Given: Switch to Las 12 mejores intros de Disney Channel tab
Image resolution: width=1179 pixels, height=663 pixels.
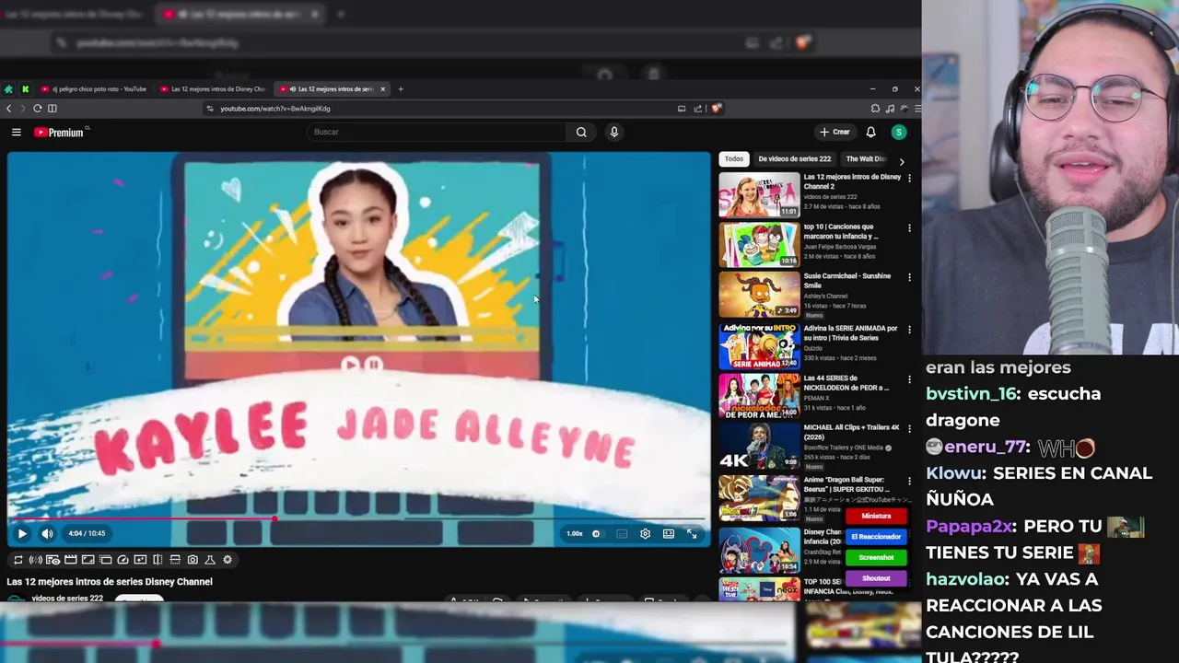Looking at the screenshot, I should pyautogui.click(x=212, y=89).
